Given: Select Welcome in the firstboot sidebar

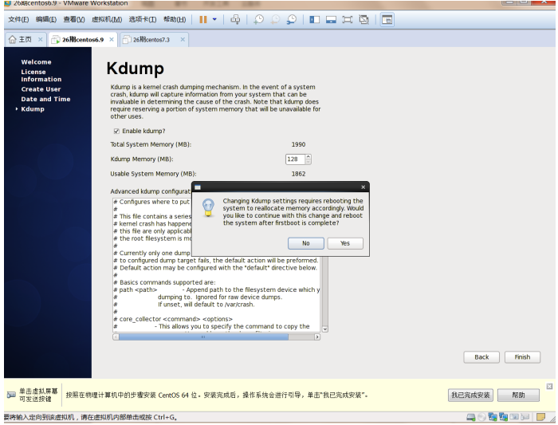Looking at the screenshot, I should coord(36,62).
